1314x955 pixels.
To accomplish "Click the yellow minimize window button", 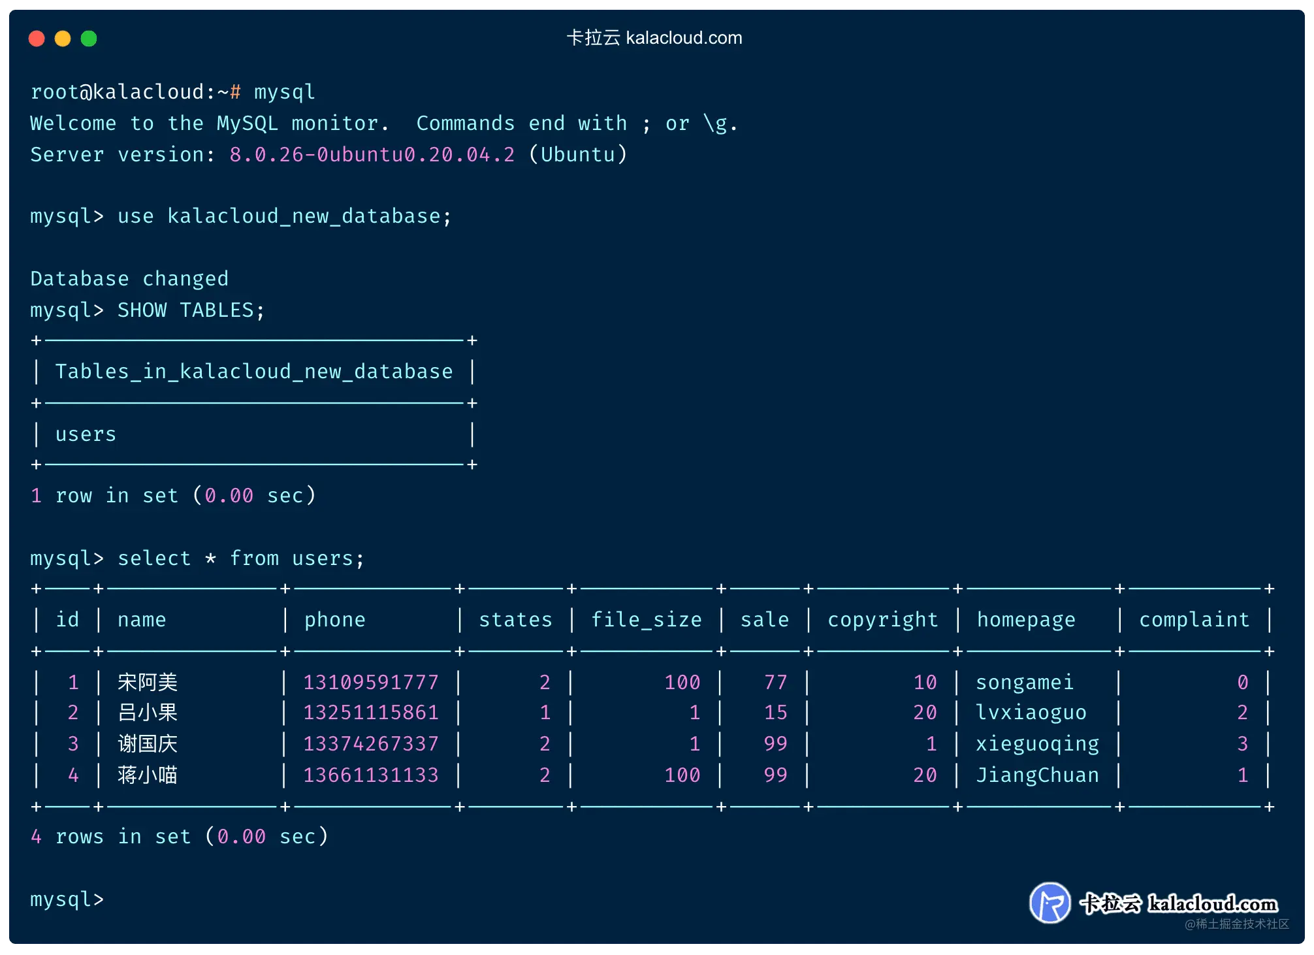I will [63, 39].
